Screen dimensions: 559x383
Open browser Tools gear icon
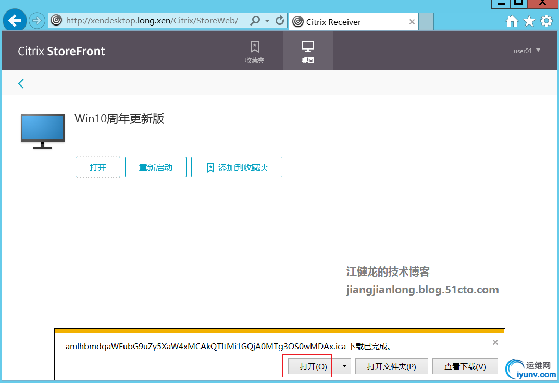click(x=546, y=21)
